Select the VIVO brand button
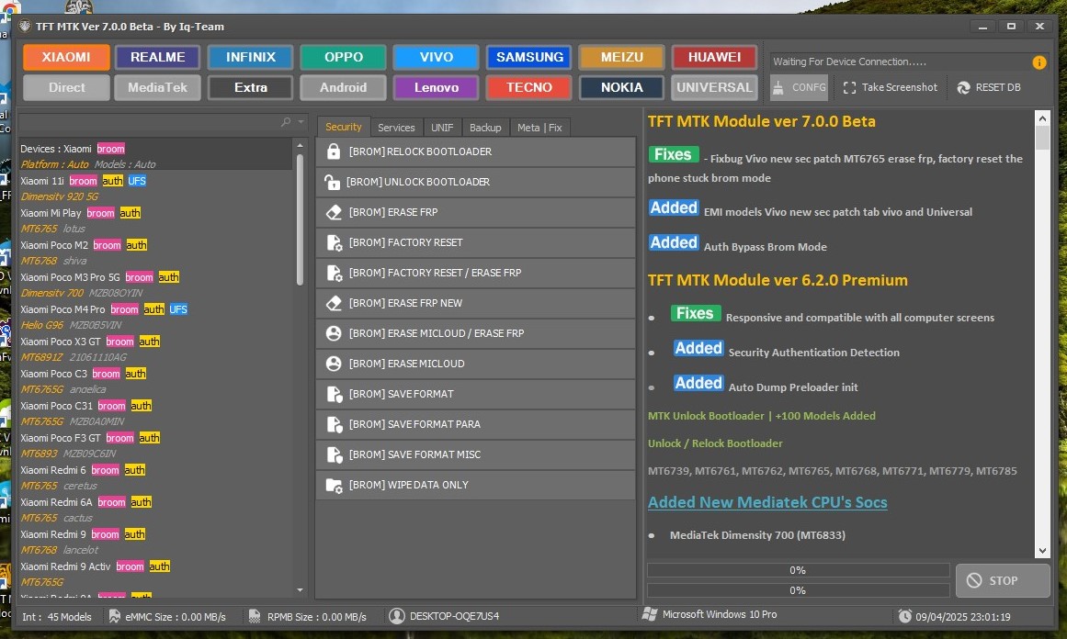 click(437, 57)
